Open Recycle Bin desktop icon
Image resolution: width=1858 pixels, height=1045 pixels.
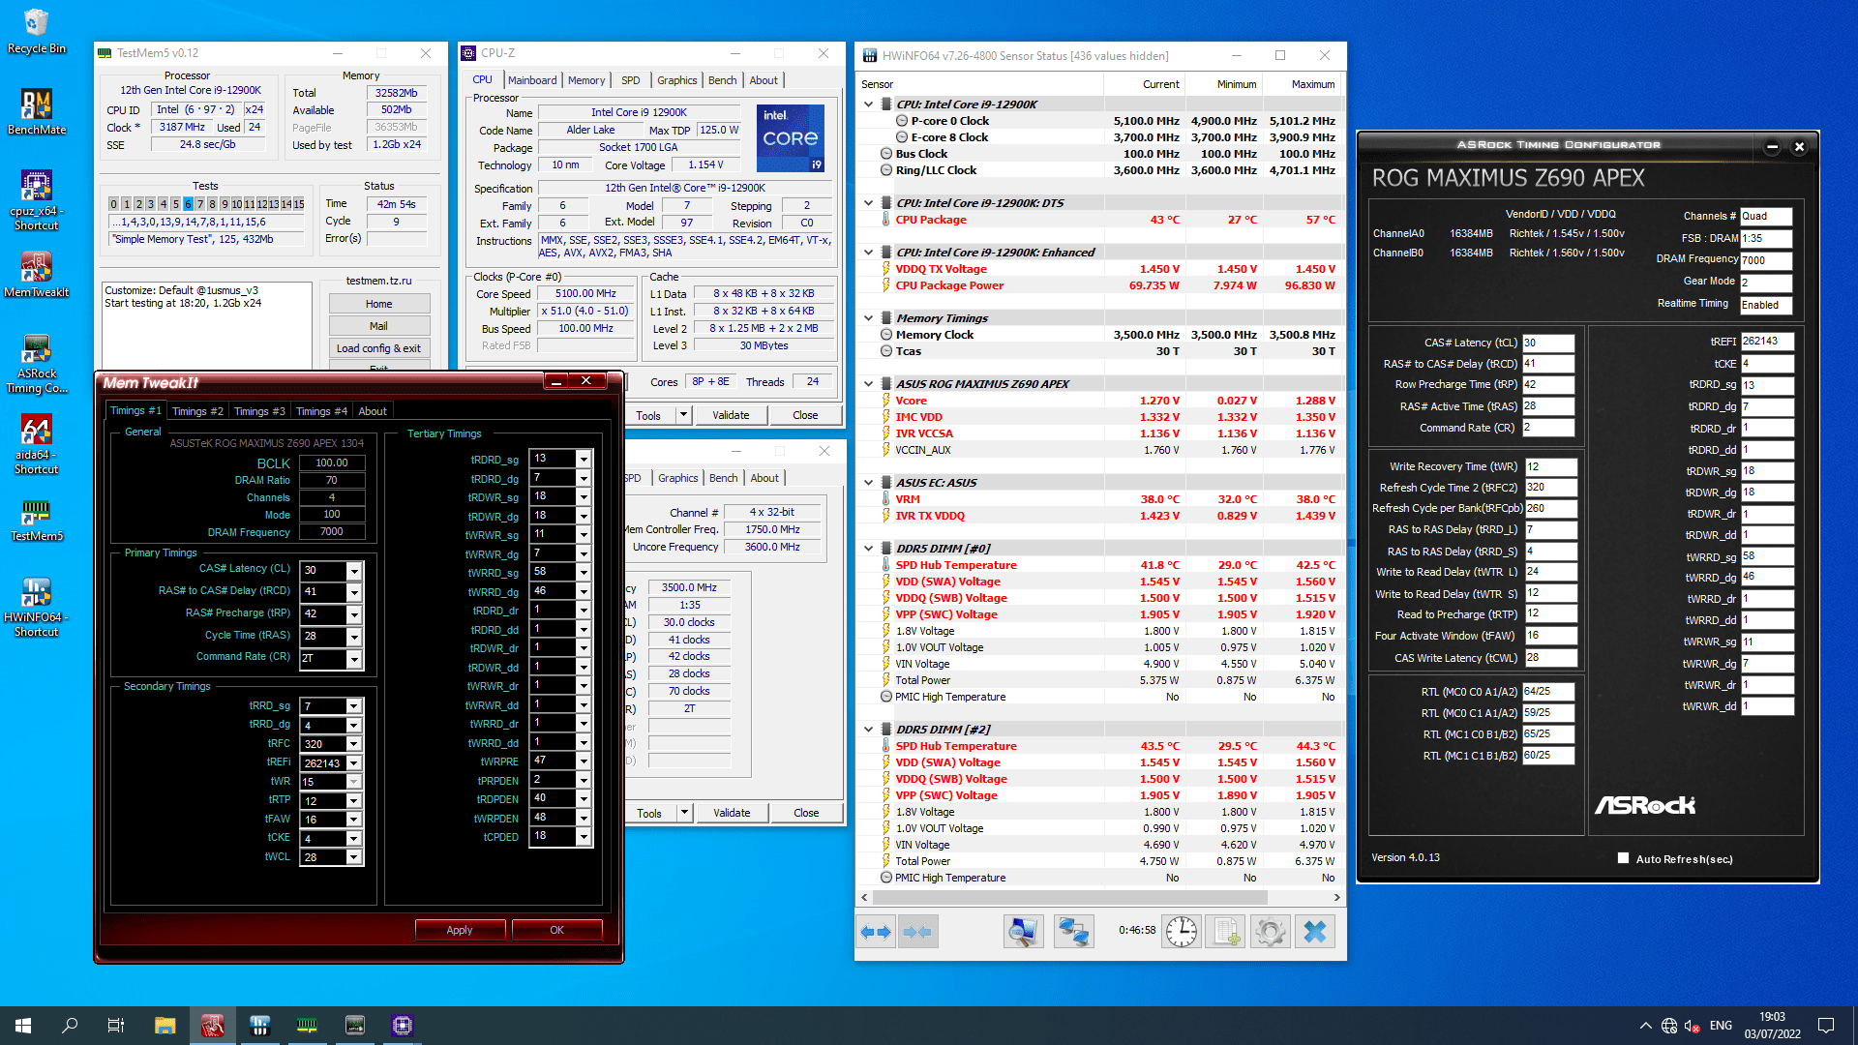pos(37,31)
